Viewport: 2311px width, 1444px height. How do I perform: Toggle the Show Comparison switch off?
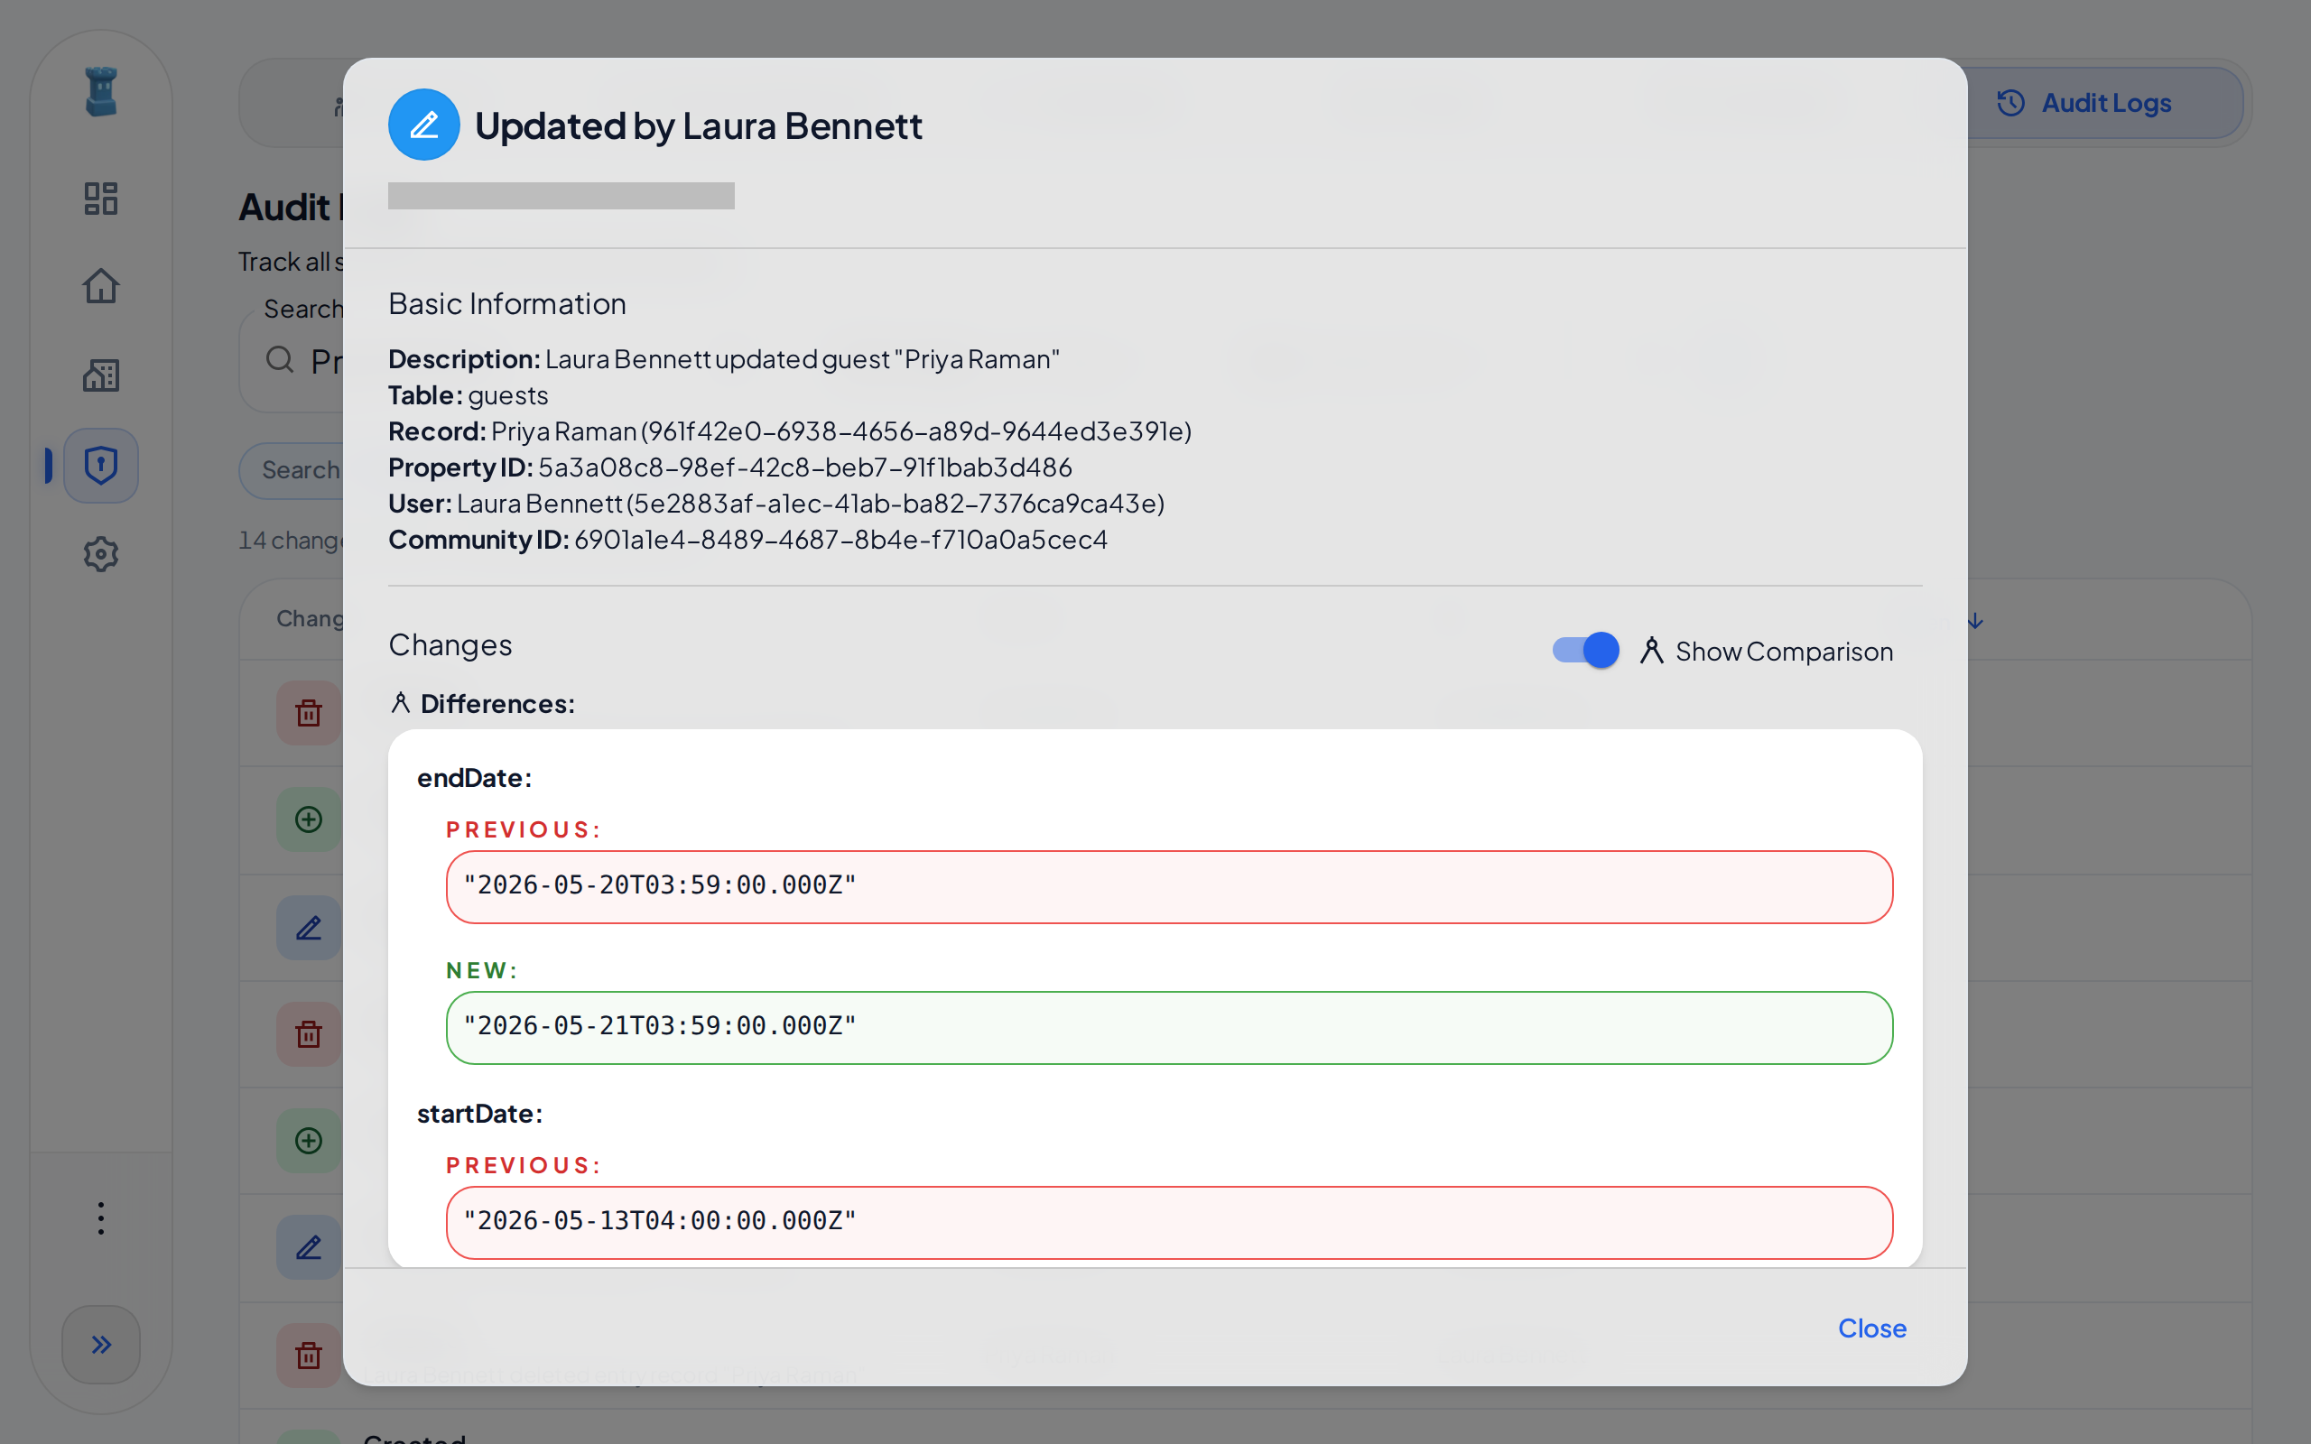coord(1585,651)
